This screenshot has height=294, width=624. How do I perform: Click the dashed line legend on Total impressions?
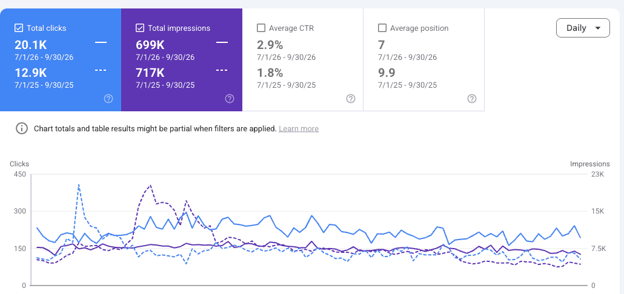(x=222, y=70)
